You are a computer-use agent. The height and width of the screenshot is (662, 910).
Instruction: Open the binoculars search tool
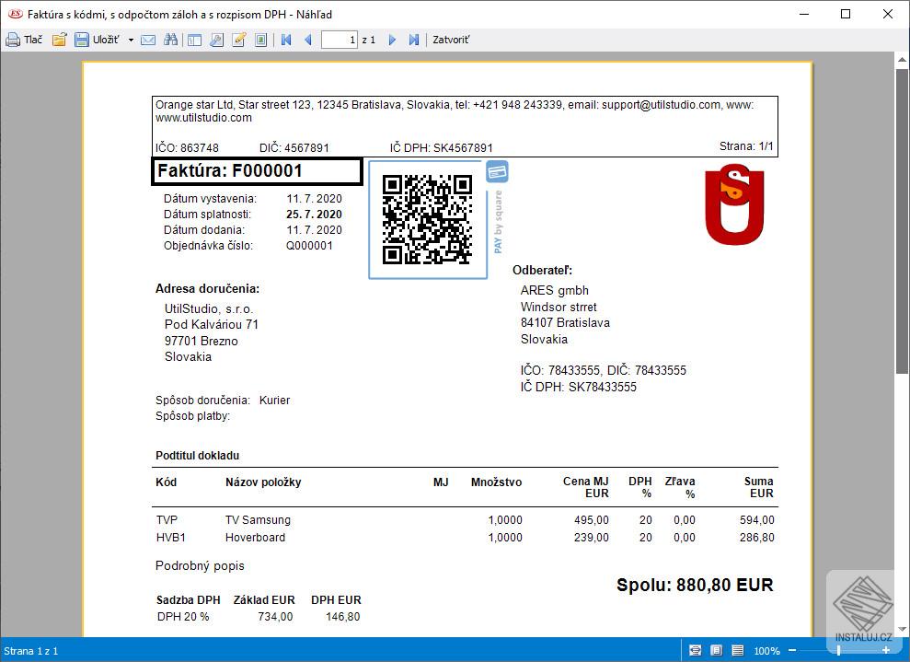pos(170,40)
